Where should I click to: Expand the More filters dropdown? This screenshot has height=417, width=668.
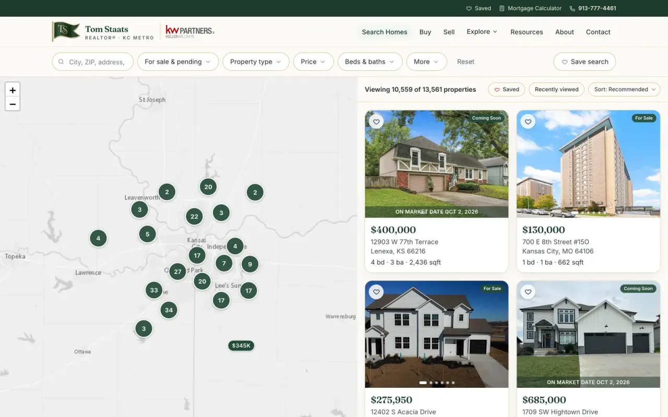426,62
